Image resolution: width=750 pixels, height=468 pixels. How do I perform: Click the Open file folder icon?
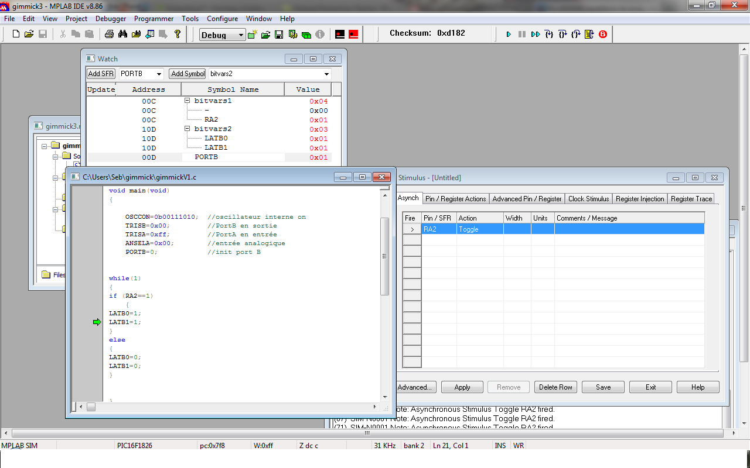[29, 35]
